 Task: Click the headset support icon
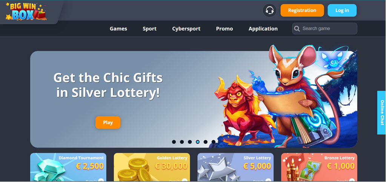click(x=269, y=11)
